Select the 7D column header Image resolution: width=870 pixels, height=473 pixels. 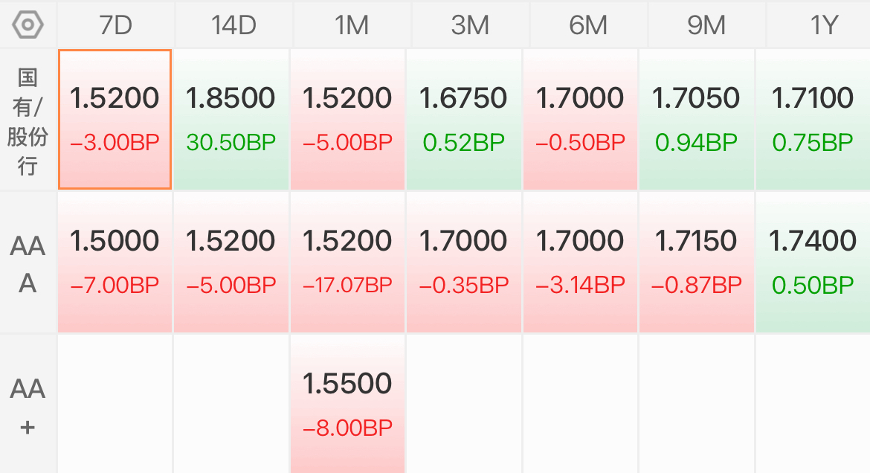[x=115, y=25]
